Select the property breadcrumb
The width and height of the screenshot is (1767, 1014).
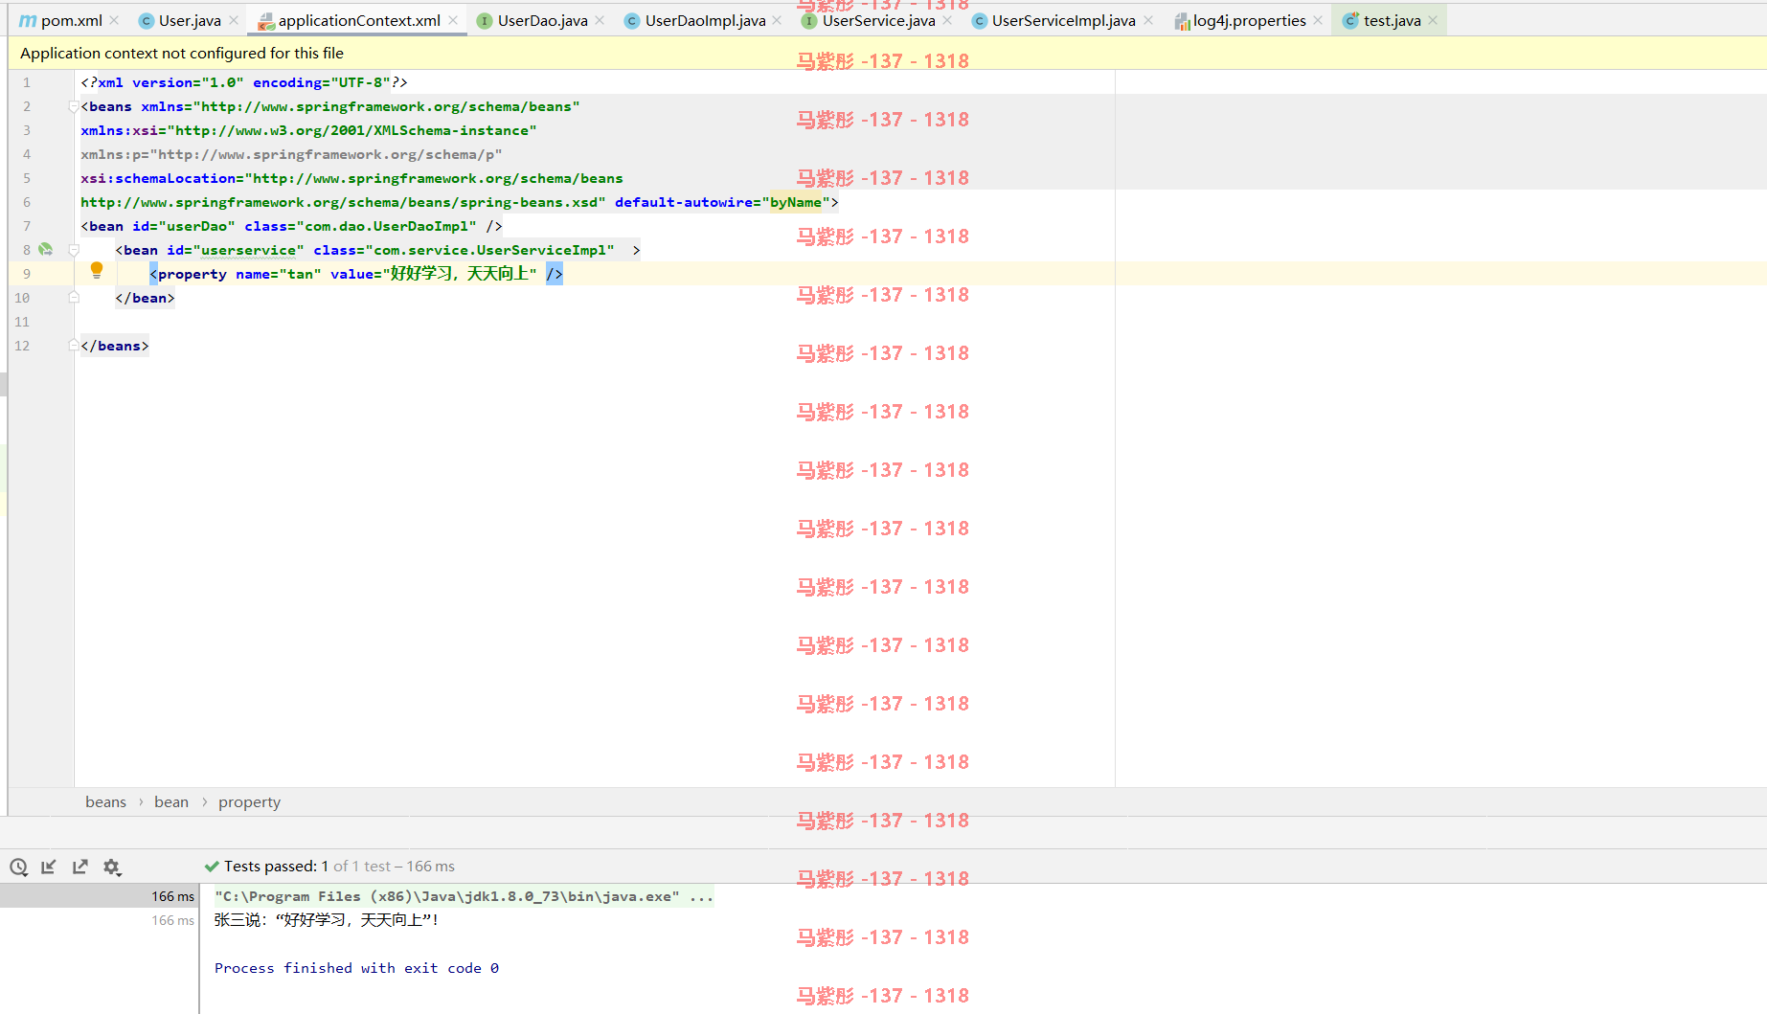[249, 802]
